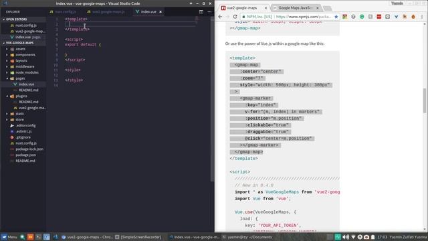Switch to the vue2-google-maps.js editor tab
Viewport: 428px width, 241px height.
(x=106, y=12)
